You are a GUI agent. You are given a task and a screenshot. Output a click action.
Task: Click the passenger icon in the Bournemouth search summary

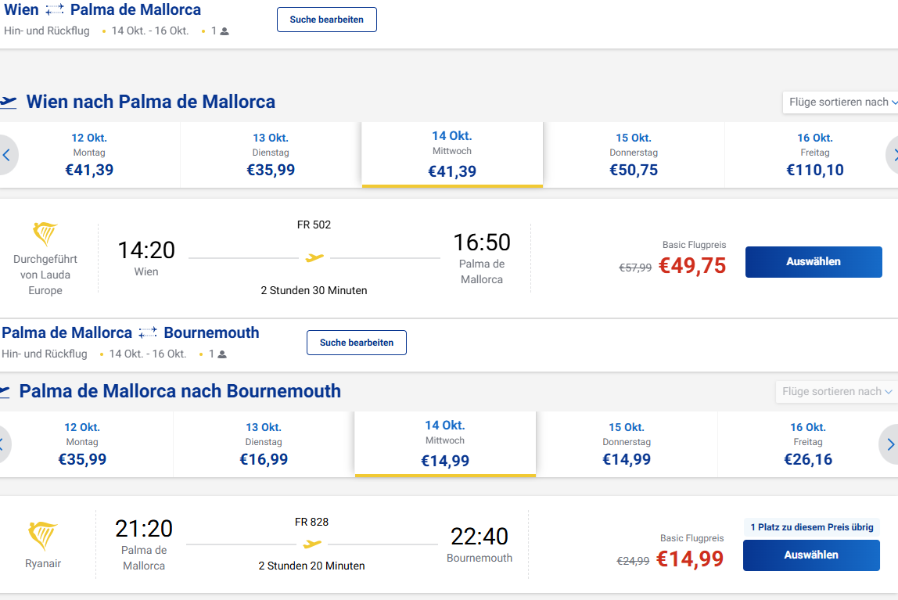[x=222, y=354]
